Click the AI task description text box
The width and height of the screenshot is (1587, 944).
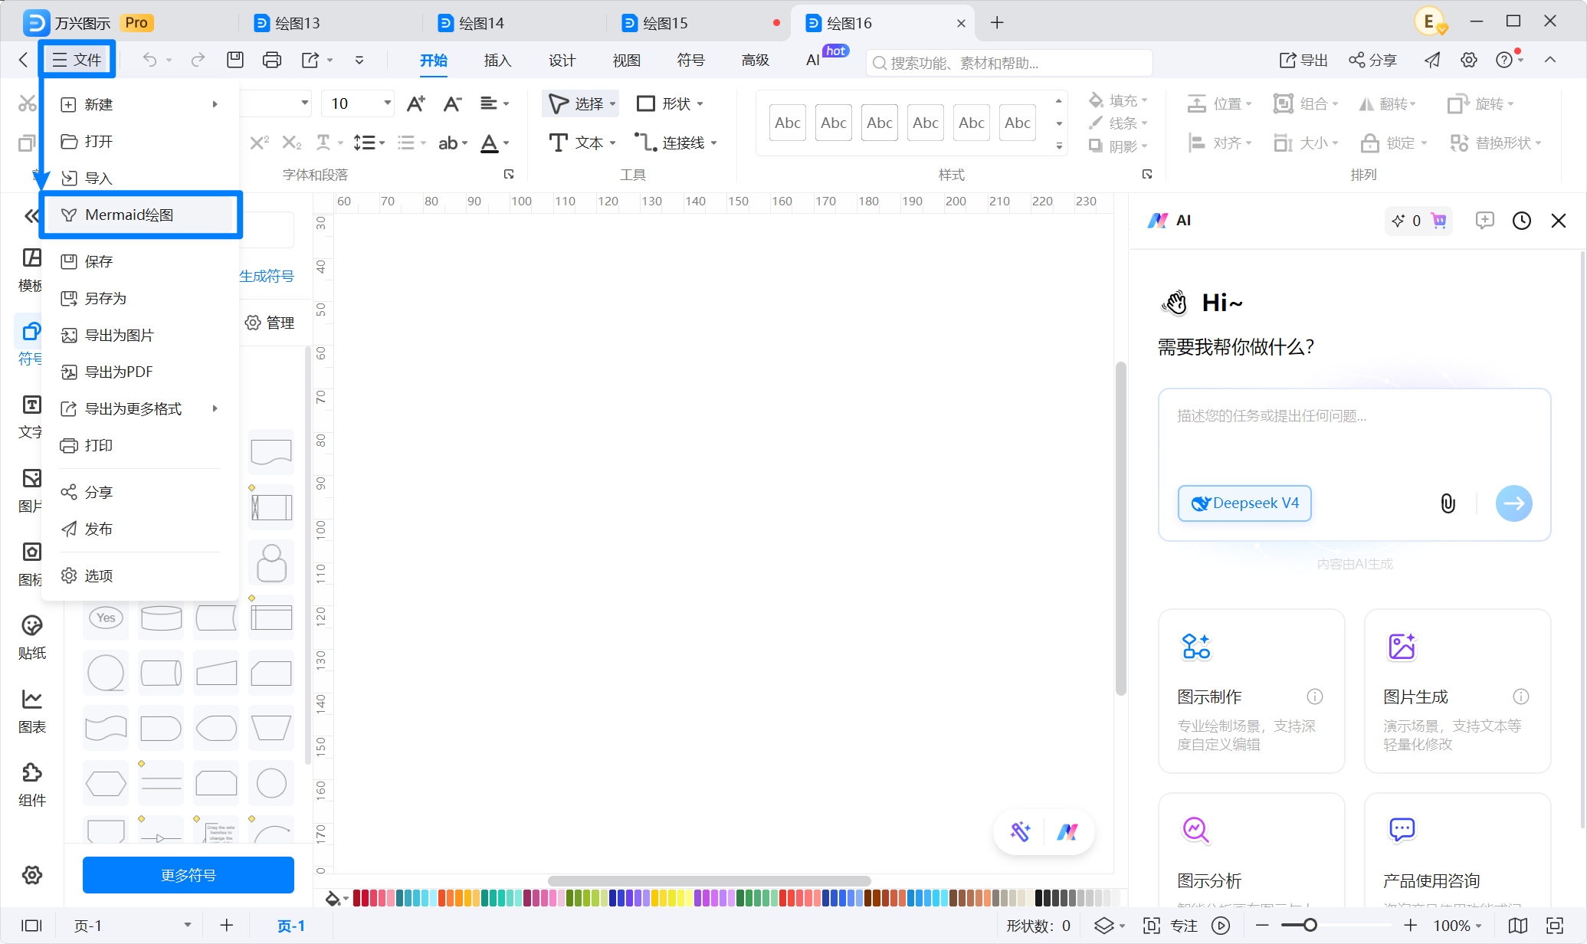click(x=1354, y=435)
